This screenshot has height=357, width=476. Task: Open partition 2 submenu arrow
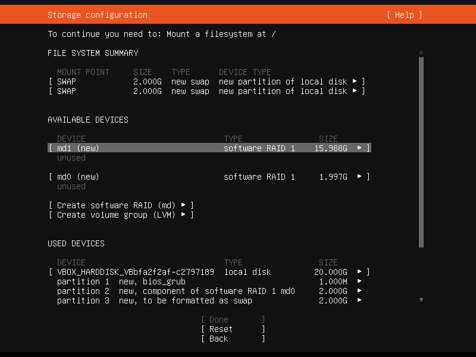pyautogui.click(x=359, y=290)
